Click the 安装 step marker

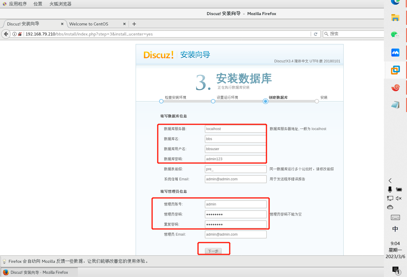[x=317, y=101]
